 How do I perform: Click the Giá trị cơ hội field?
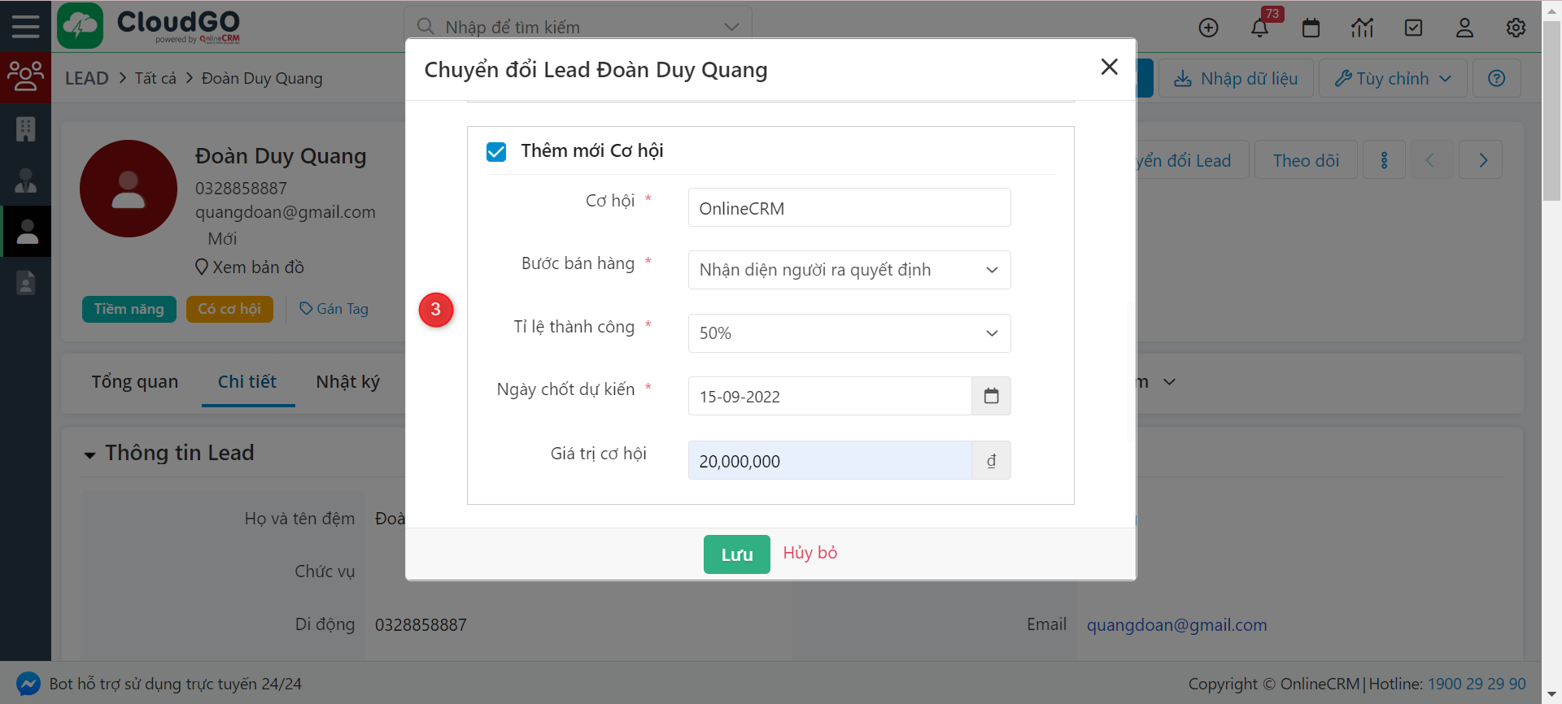(x=829, y=461)
